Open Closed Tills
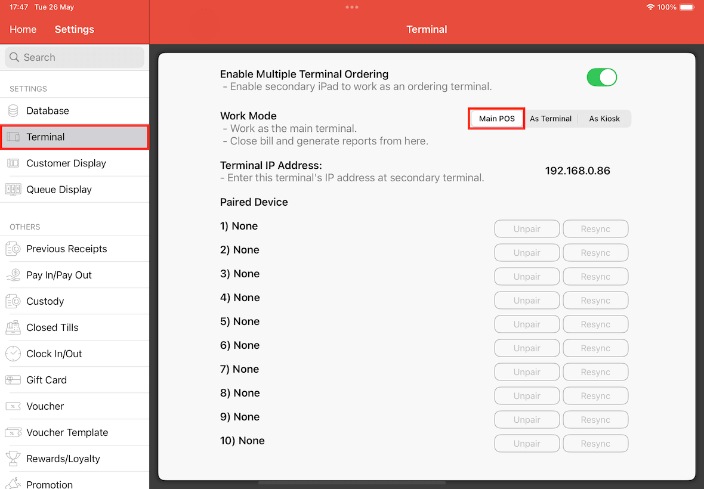704x489 pixels. 75,327
